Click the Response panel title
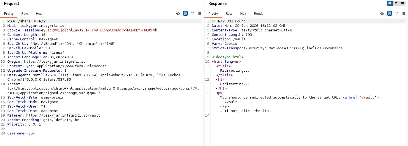The width and height of the screenshot is (408, 146). coord(217,3)
